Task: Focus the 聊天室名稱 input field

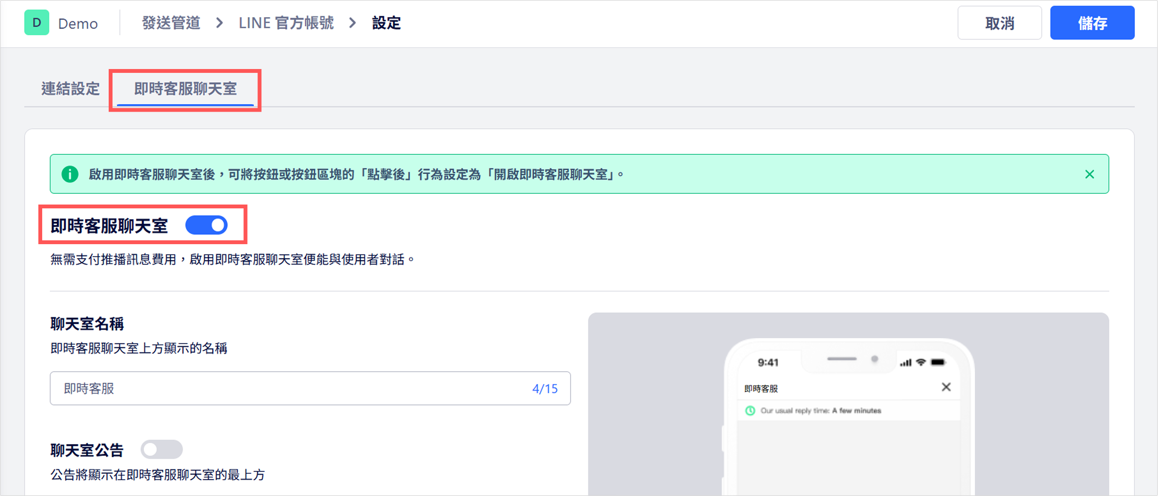Action: click(310, 388)
